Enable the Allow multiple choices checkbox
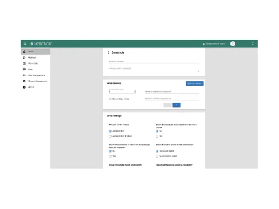 click(110, 99)
